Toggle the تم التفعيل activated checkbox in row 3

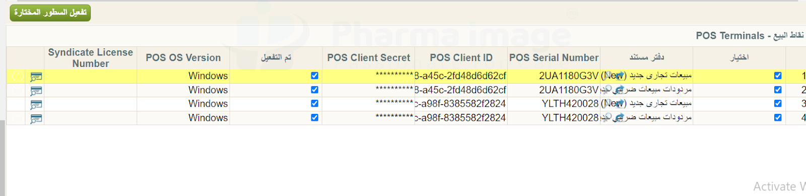pos(314,103)
